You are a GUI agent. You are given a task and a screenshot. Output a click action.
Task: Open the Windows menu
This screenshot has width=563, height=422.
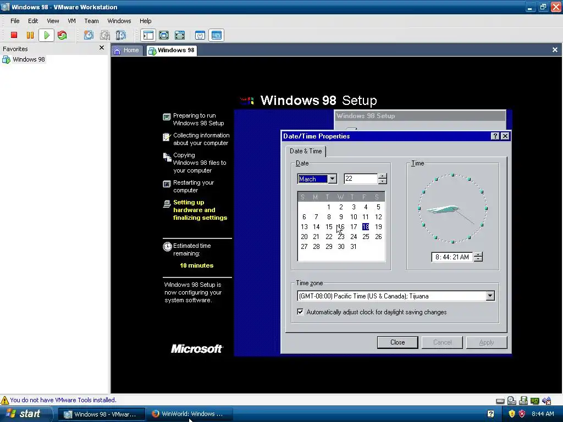(x=119, y=21)
